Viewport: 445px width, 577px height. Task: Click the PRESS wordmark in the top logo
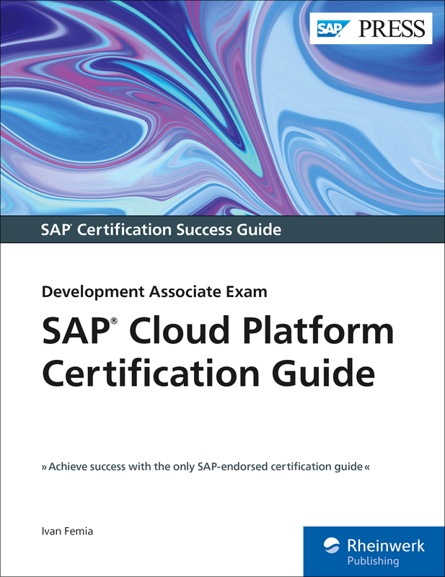[x=393, y=29]
